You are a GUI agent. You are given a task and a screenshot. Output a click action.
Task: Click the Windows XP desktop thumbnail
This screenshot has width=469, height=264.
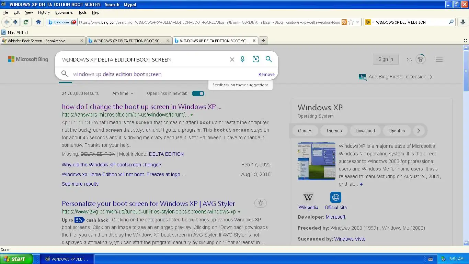317,161
